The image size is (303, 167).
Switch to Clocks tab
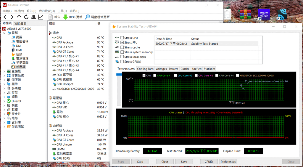coord(185,69)
